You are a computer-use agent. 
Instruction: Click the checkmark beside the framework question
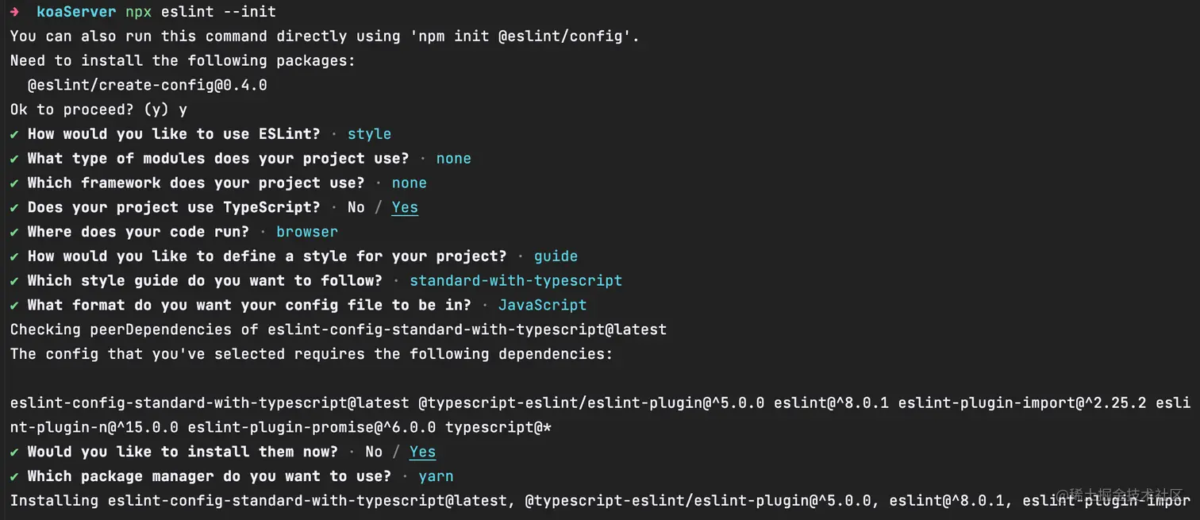15,183
